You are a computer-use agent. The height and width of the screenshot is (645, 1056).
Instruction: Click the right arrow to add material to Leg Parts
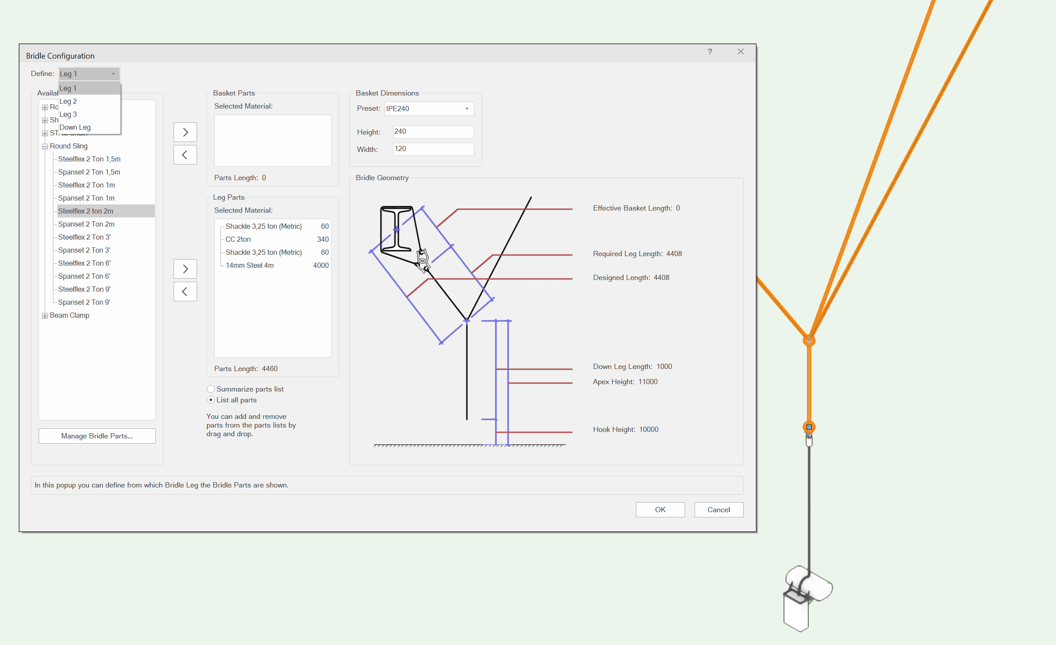[x=185, y=269]
